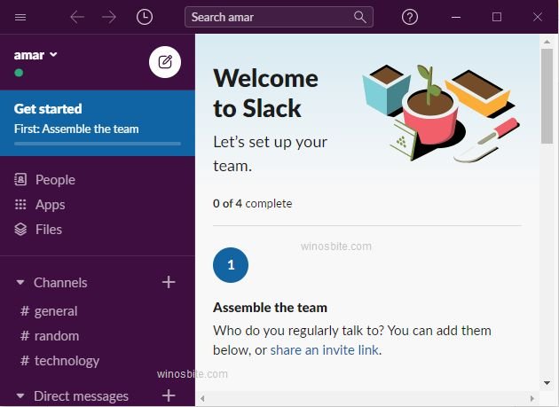Click the forward navigation arrow

coord(108,17)
